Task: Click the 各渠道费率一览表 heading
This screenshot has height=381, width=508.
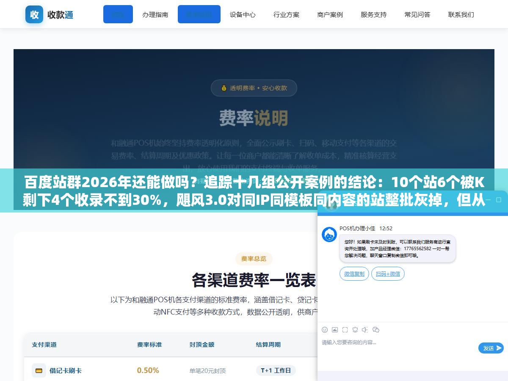Action: pos(254,280)
